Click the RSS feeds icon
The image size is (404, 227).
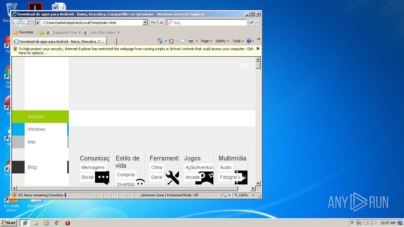coord(171,41)
